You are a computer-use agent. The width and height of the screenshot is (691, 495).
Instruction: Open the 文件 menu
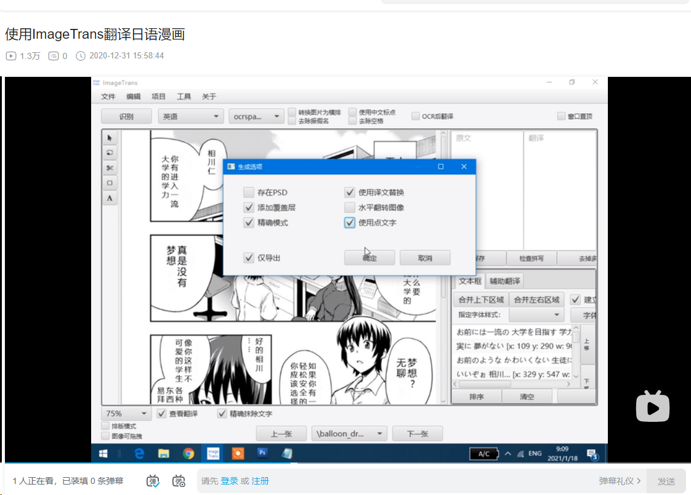pos(108,97)
